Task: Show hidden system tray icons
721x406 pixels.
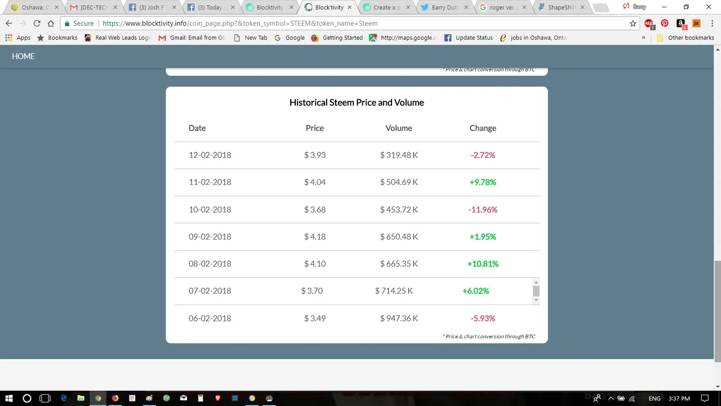Action: click(610, 398)
